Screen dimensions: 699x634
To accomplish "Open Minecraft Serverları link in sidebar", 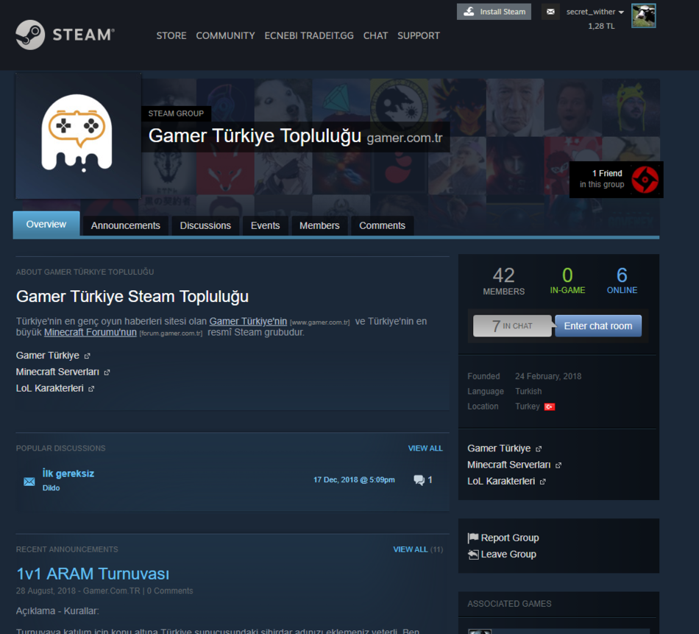I will click(x=508, y=465).
